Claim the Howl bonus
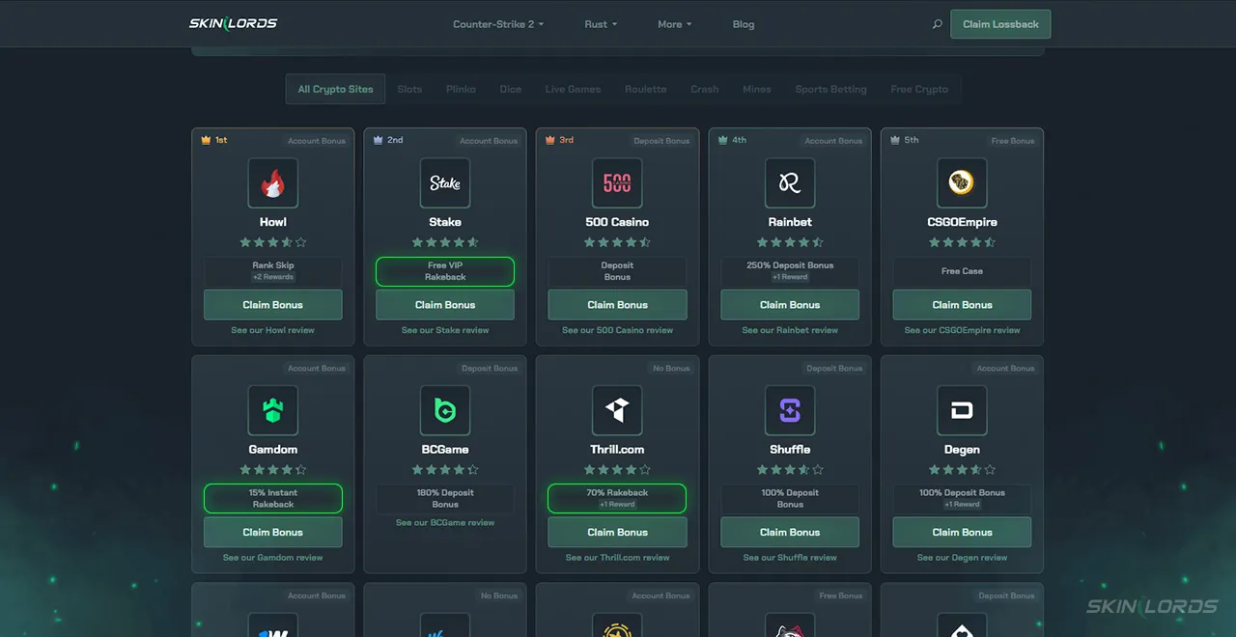This screenshot has height=637, width=1236. (x=273, y=305)
